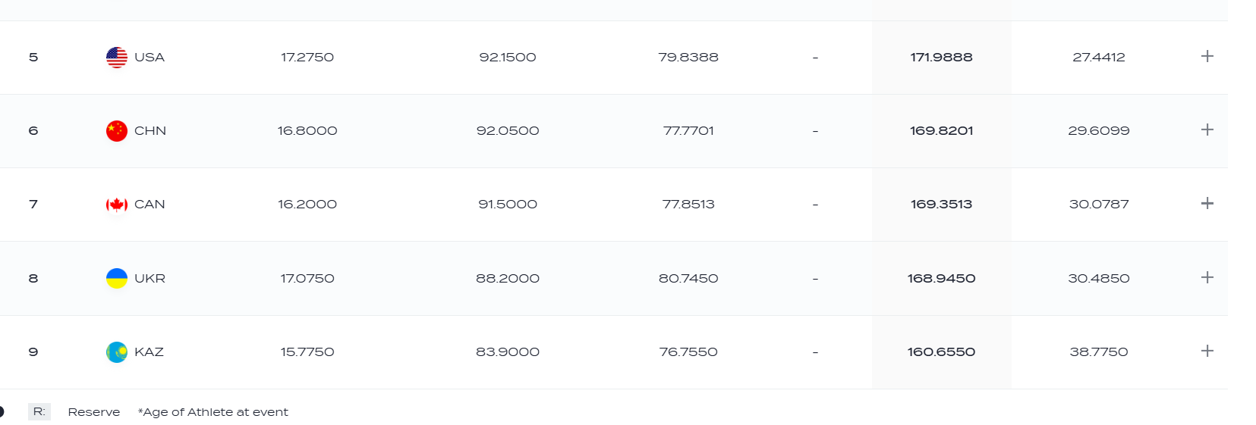Expand the USA row plus icon
This screenshot has height=425, width=1256.
[1207, 56]
